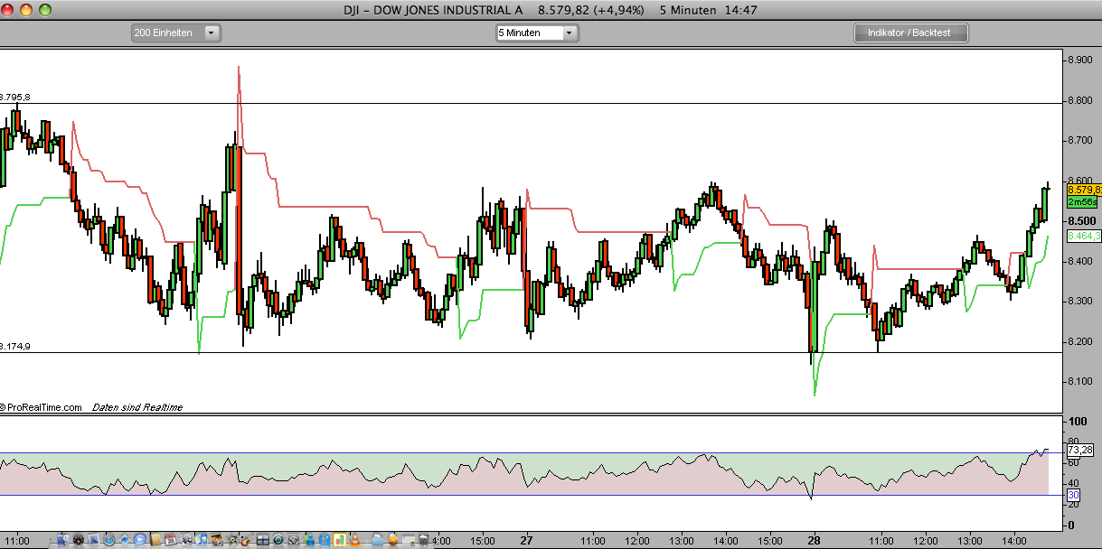This screenshot has width=1102, height=549.
Task: Click the 8.500 price axis label
Action: point(1081,220)
